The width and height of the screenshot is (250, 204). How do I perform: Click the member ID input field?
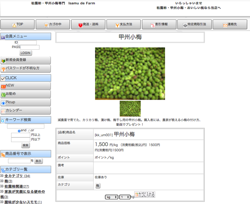pos(27,43)
